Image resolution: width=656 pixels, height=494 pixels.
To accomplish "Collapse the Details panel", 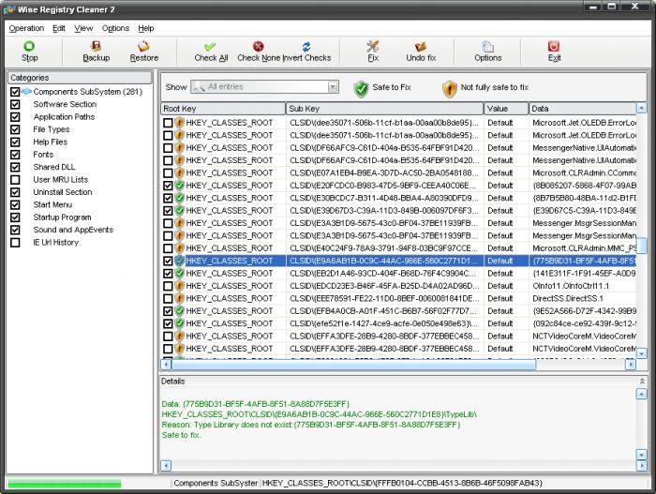I will click(x=642, y=382).
